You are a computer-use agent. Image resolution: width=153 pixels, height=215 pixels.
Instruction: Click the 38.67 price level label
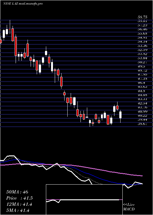coord(142,124)
